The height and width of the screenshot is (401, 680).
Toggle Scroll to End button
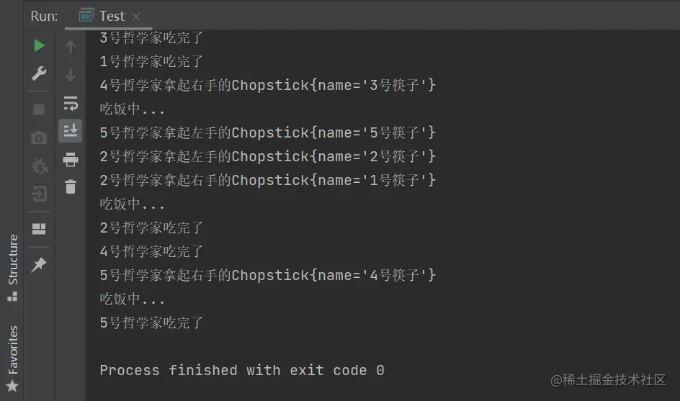(x=71, y=130)
